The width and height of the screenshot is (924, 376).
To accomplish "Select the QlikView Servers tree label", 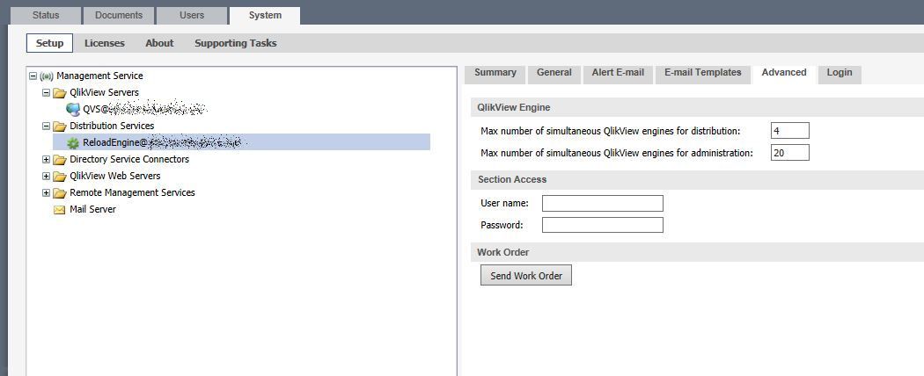I will (105, 92).
